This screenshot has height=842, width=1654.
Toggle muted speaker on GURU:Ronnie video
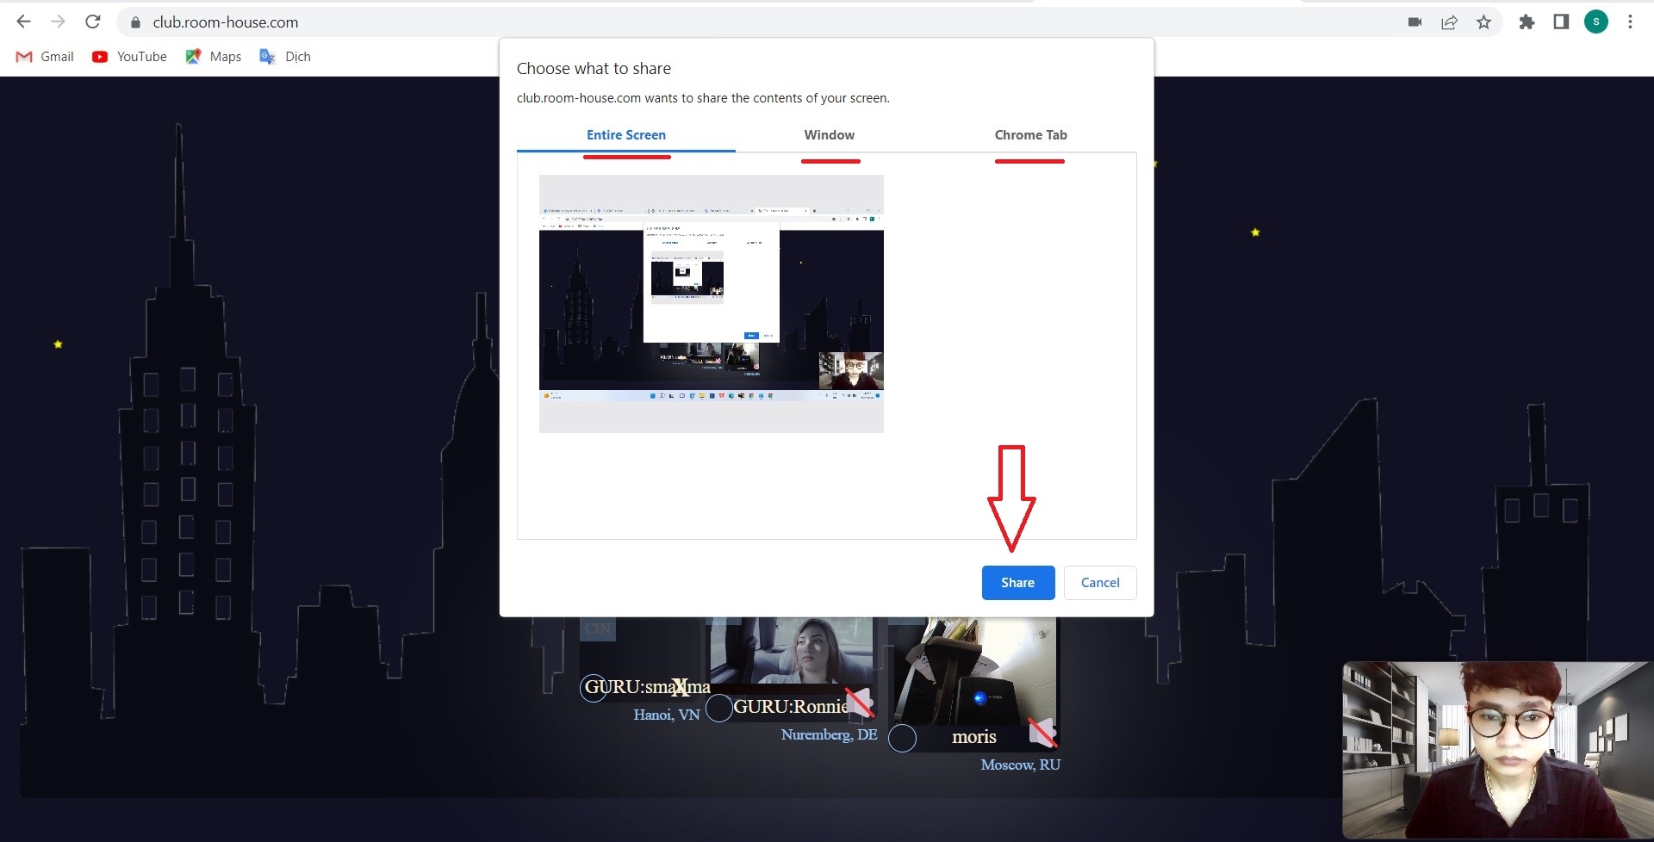click(x=859, y=703)
